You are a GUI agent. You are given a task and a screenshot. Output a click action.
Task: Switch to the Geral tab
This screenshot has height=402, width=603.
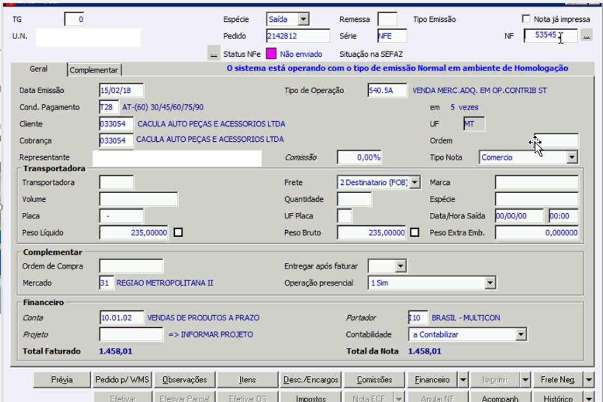[x=38, y=69]
